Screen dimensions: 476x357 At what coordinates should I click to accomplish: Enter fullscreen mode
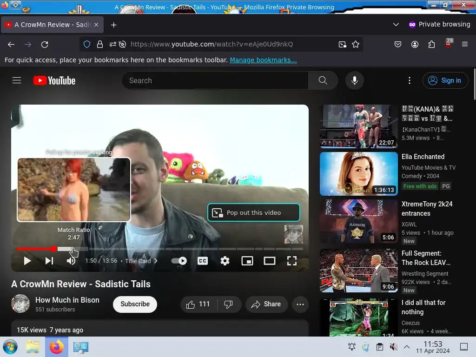[292, 261]
